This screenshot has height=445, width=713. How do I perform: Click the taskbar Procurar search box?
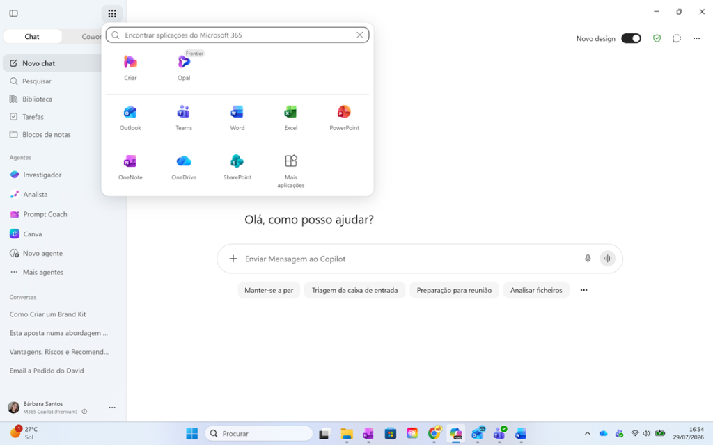click(x=259, y=434)
